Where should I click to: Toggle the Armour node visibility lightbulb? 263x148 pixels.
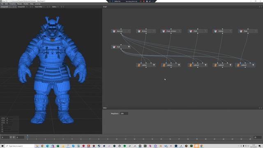(154, 31)
